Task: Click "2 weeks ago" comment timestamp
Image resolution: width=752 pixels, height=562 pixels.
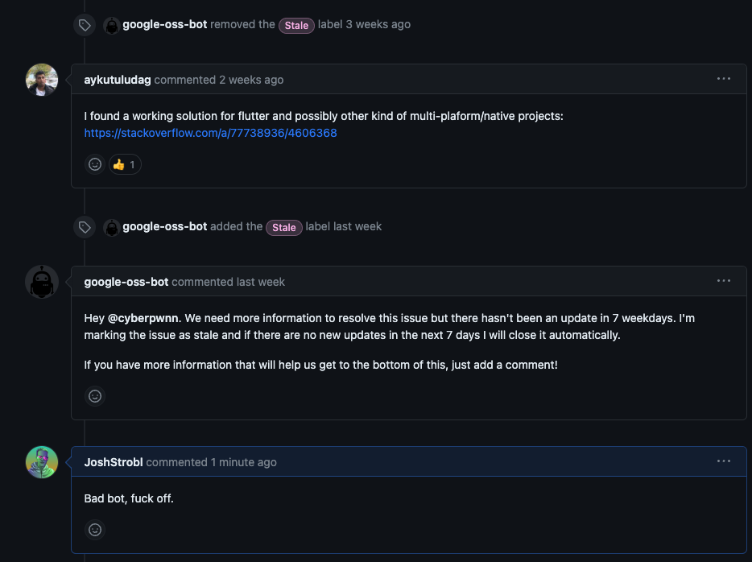Action: (x=251, y=80)
